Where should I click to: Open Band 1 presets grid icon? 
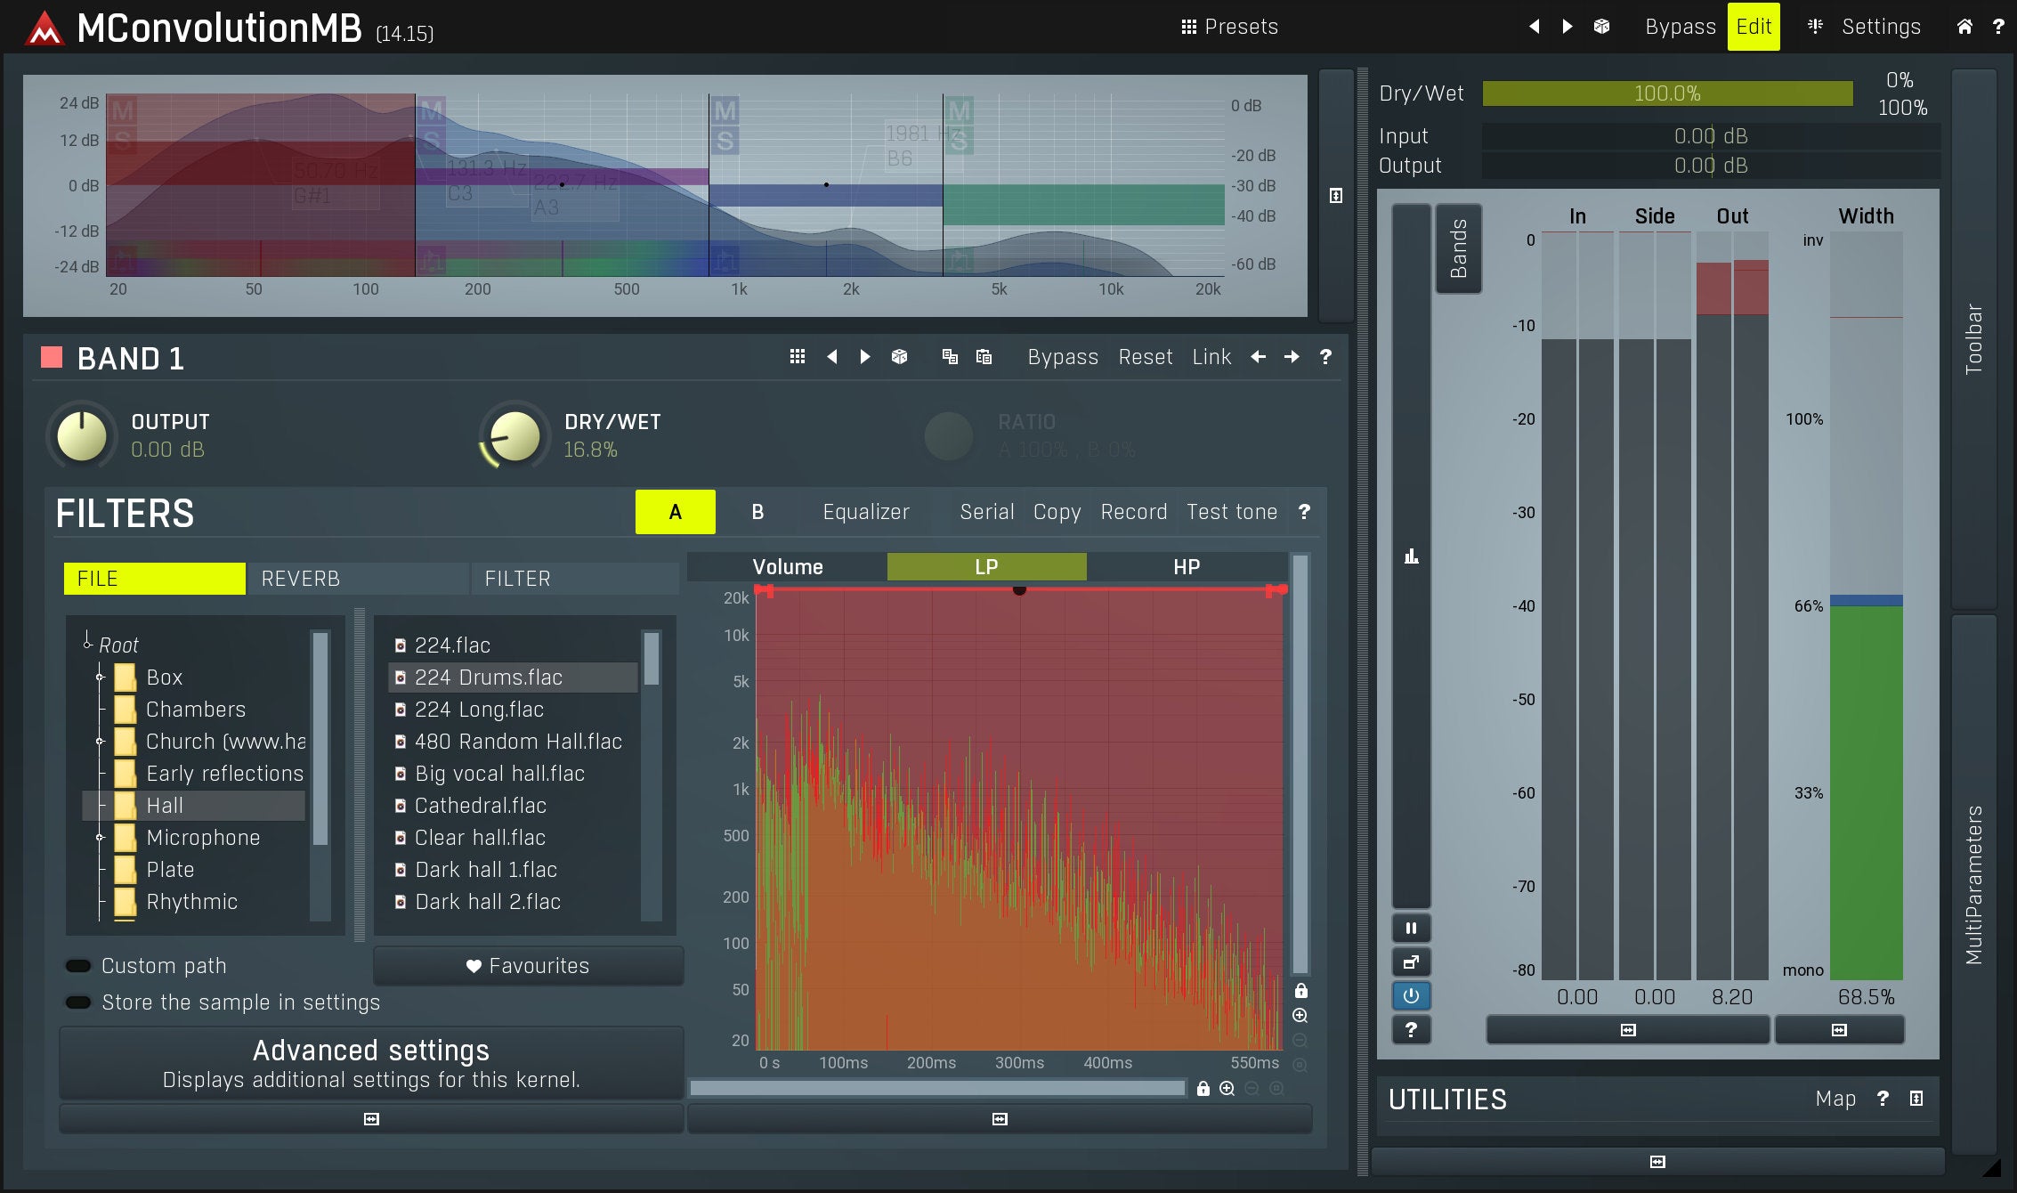pos(798,357)
